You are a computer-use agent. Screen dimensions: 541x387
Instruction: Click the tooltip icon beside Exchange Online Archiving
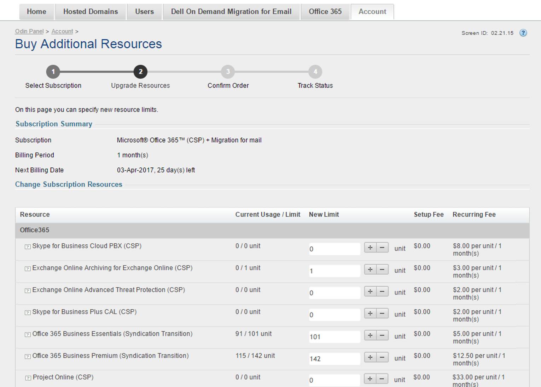tap(27, 269)
